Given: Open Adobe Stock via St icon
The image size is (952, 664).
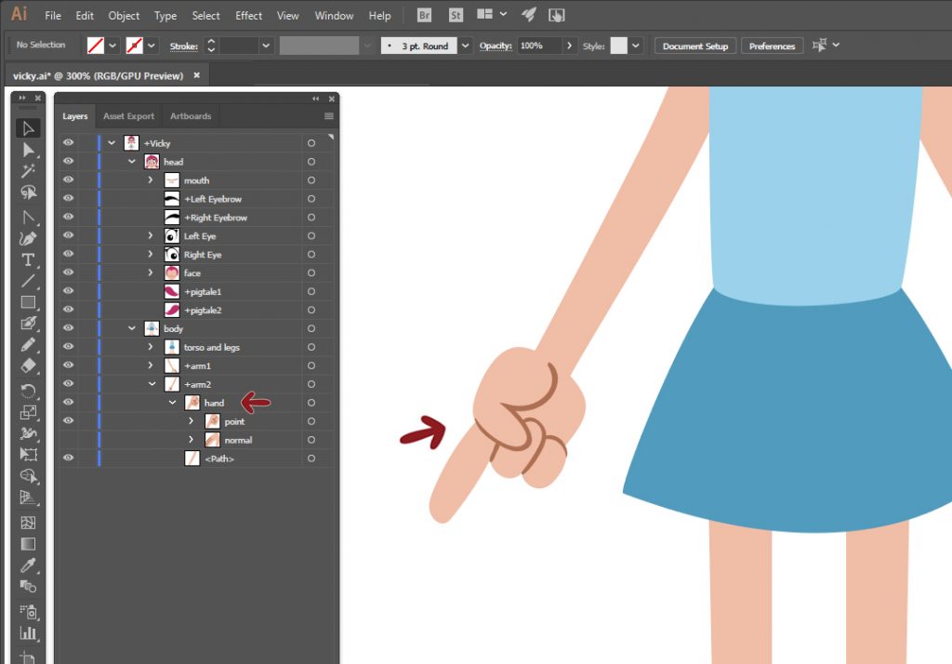Looking at the screenshot, I should click(456, 15).
